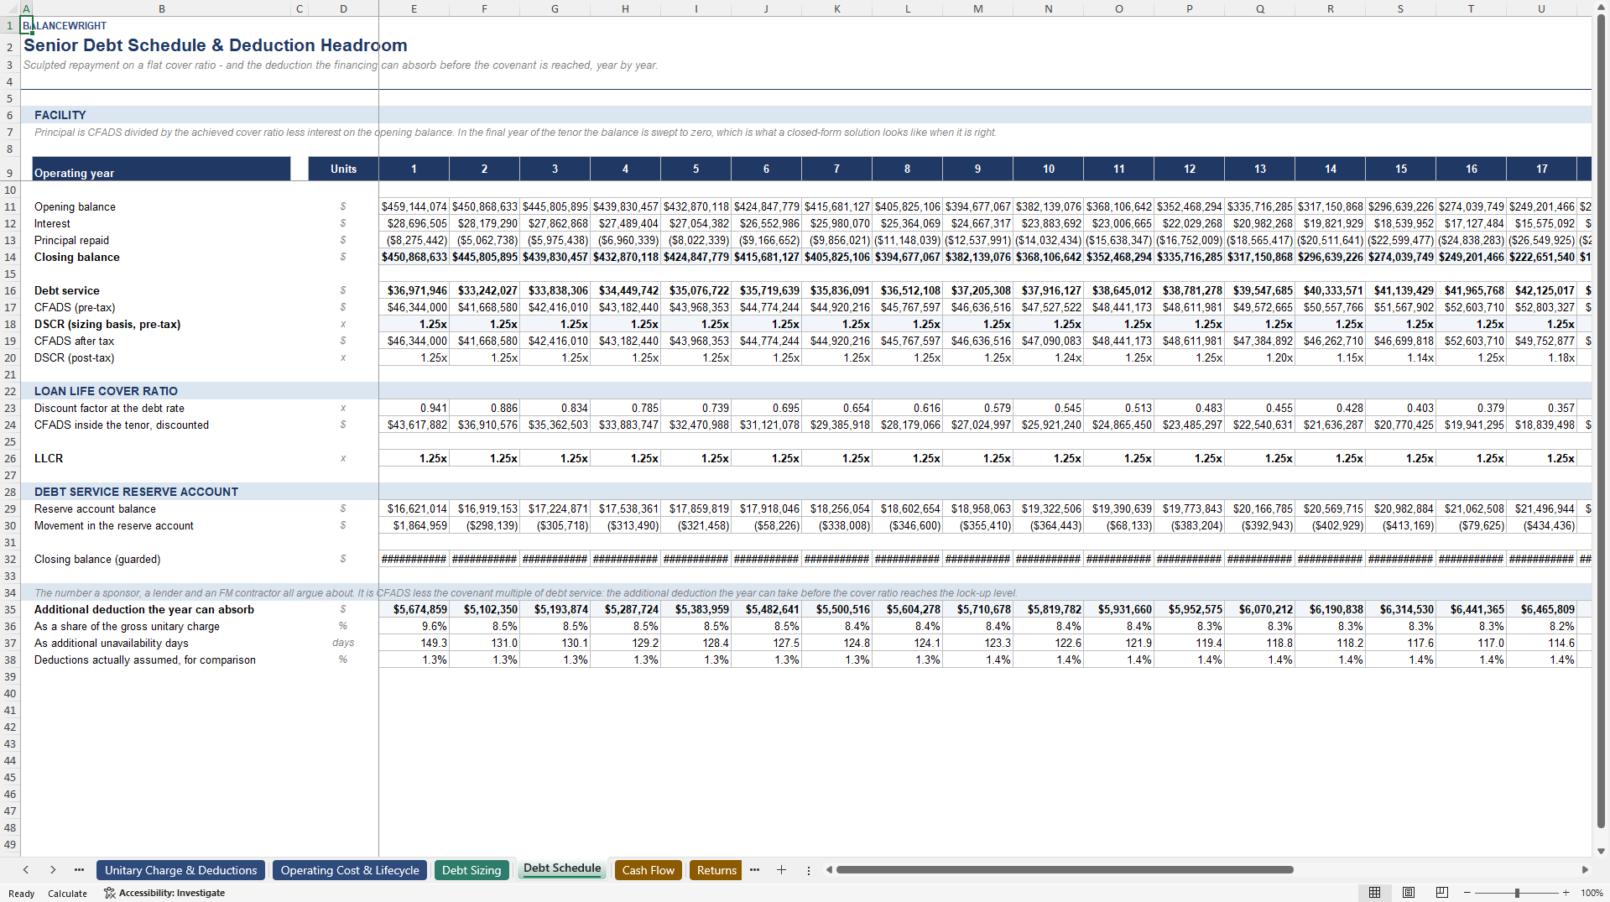The height and width of the screenshot is (902, 1610).
Task: Select the LLCR row label
Action: click(49, 458)
